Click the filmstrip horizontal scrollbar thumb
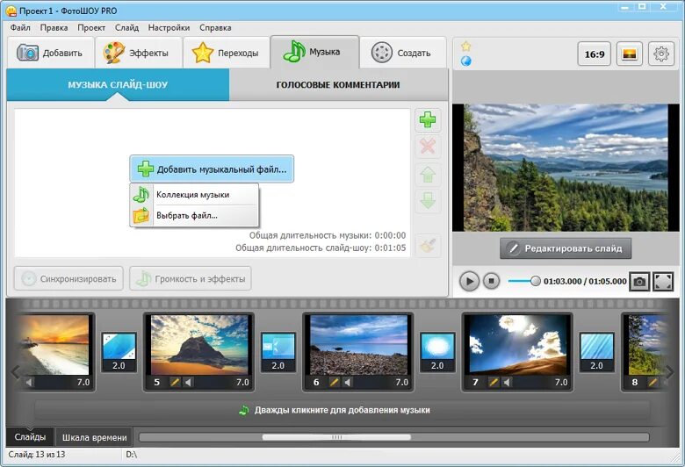This screenshot has width=685, height=467. (x=336, y=437)
